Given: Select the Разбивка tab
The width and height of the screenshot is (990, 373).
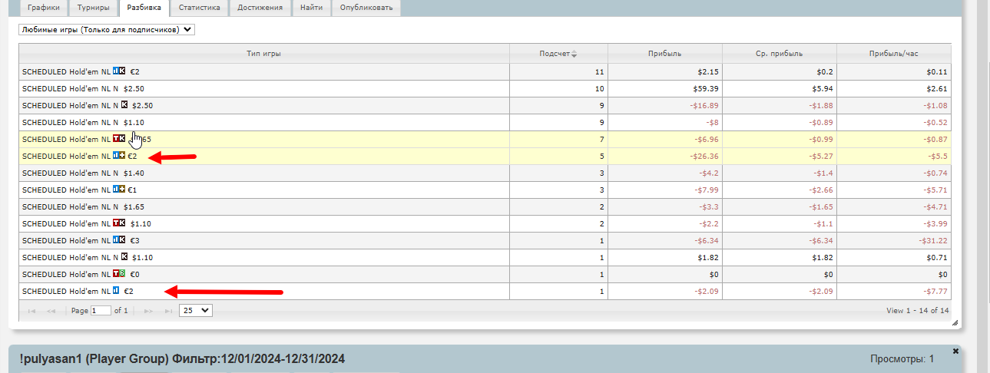Looking at the screenshot, I should coord(144,8).
